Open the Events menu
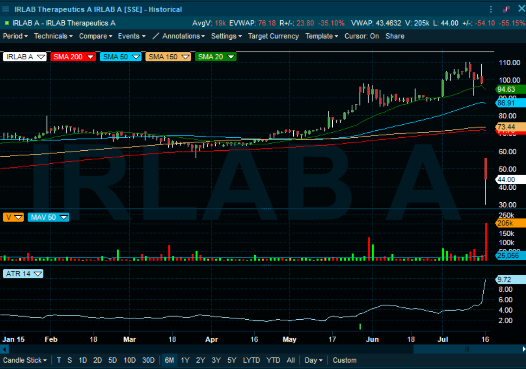This screenshot has height=369, width=526. point(132,36)
